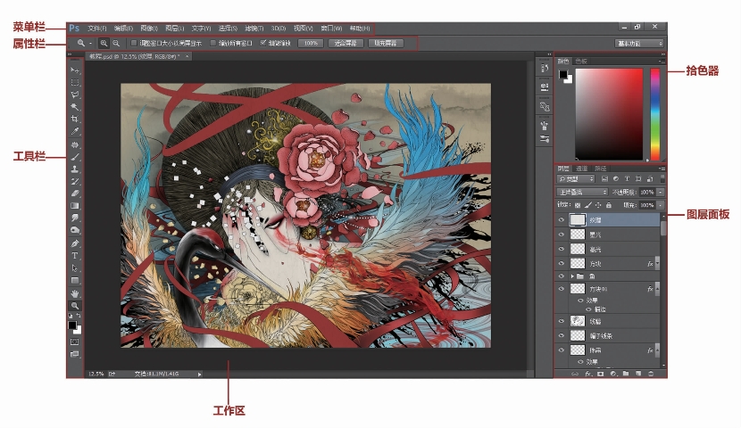Select the Zoom tool in toolbox
Screen dimensions: 741x428
[75, 306]
